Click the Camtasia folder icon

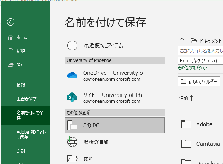point(186,144)
